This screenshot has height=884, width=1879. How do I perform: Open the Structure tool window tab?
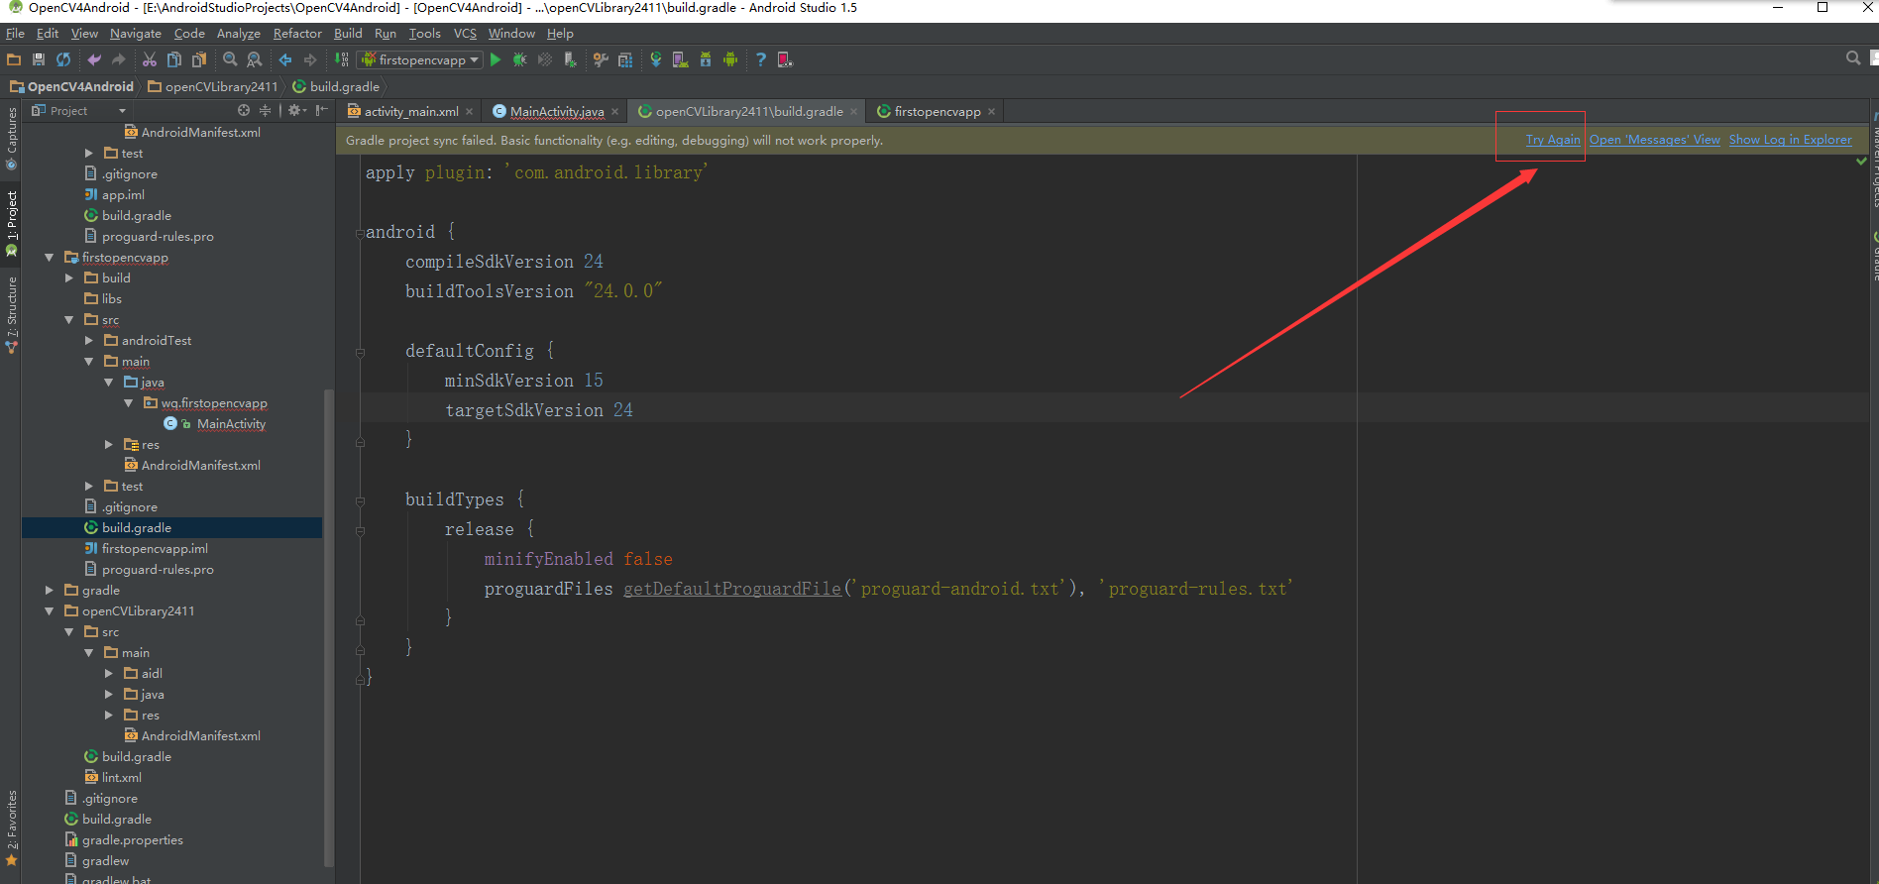(x=11, y=315)
